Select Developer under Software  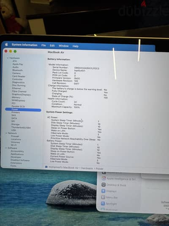click(16, 157)
